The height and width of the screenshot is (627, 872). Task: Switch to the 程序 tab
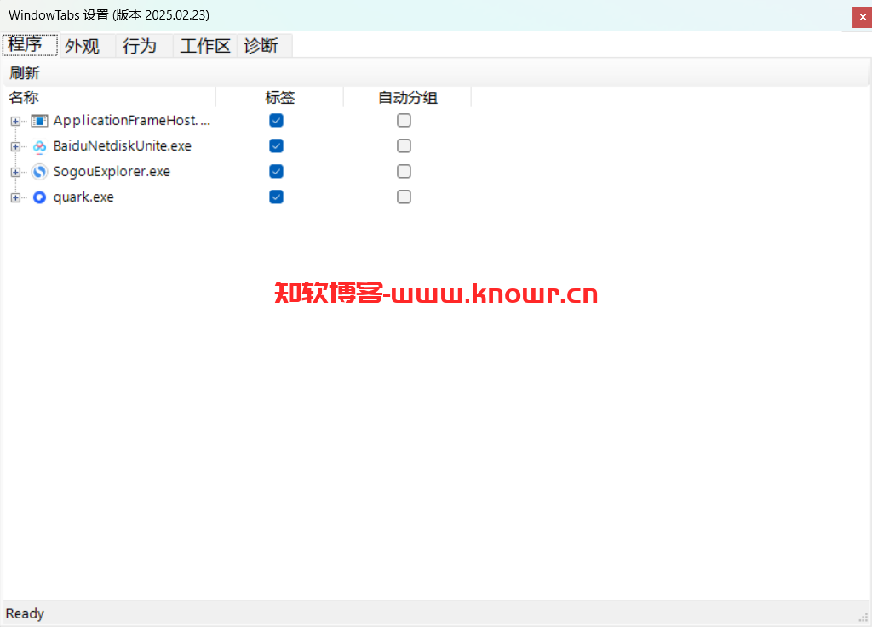[x=30, y=45]
